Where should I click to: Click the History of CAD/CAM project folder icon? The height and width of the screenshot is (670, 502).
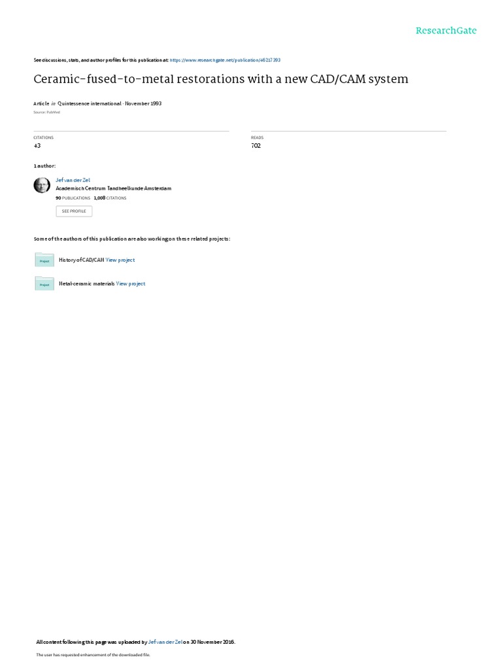44,260
